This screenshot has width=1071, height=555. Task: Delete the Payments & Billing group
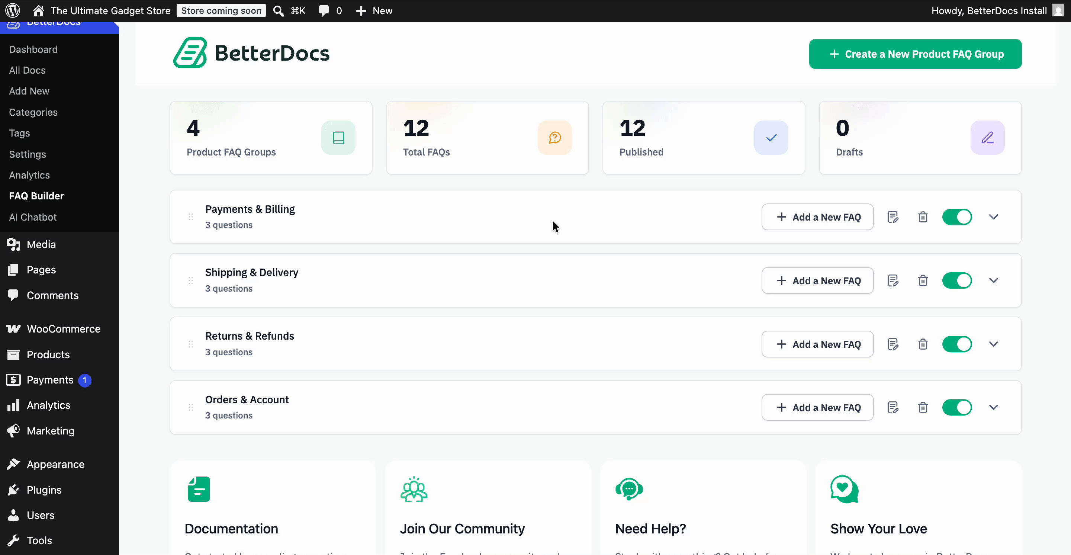(x=923, y=217)
